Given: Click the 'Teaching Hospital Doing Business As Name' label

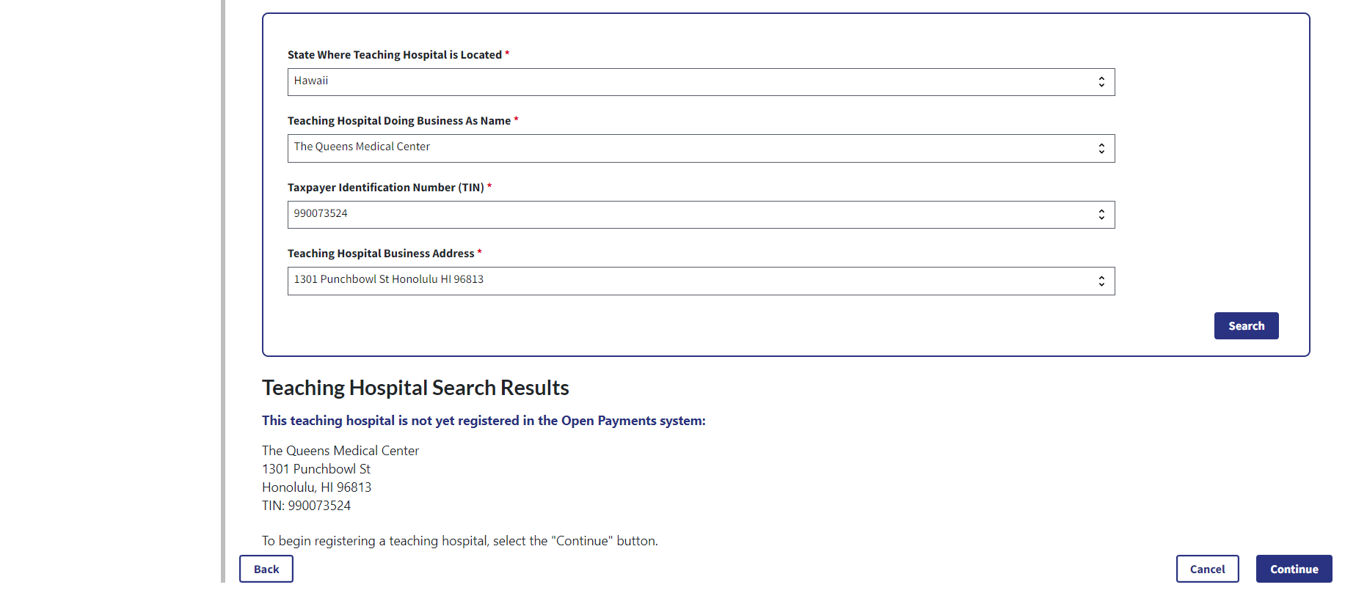Looking at the screenshot, I should tap(399, 121).
